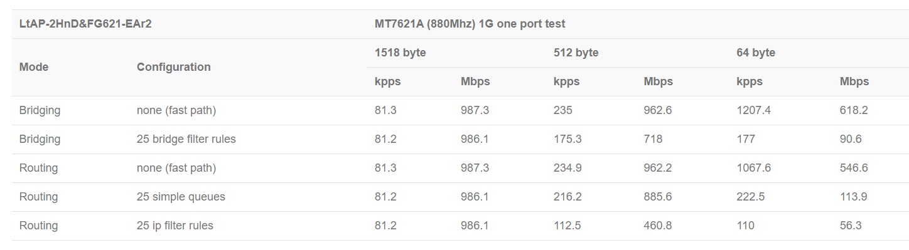Click the Configuration column header

pos(174,67)
